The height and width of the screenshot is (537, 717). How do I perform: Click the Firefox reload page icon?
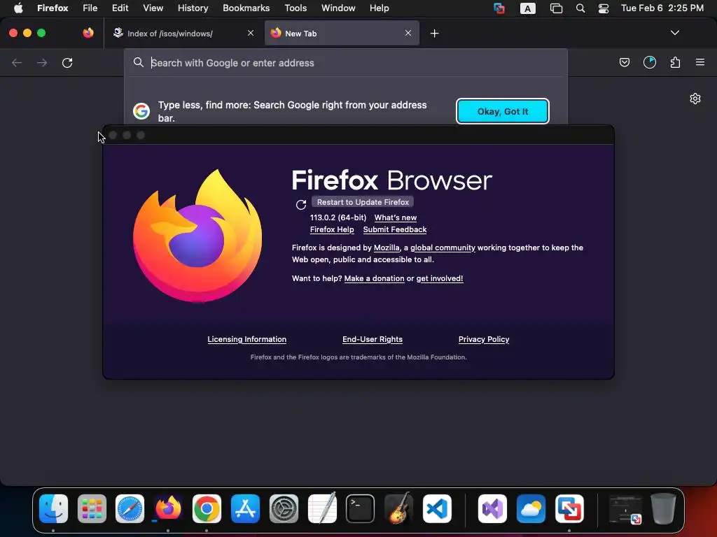click(x=67, y=62)
